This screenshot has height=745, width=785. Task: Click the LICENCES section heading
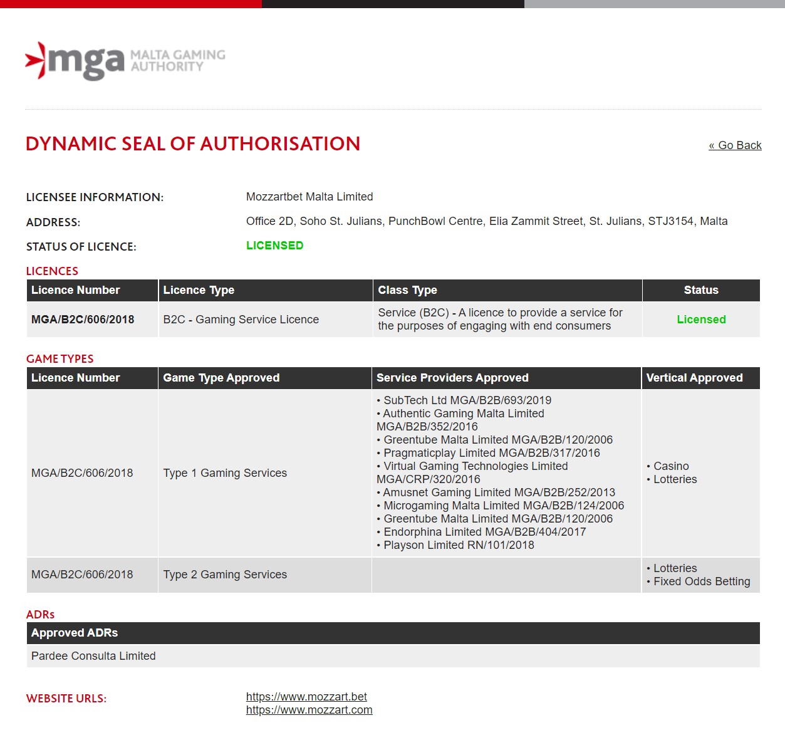click(x=52, y=271)
